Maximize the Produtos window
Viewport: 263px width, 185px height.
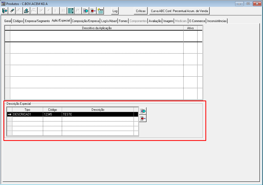[248, 3]
